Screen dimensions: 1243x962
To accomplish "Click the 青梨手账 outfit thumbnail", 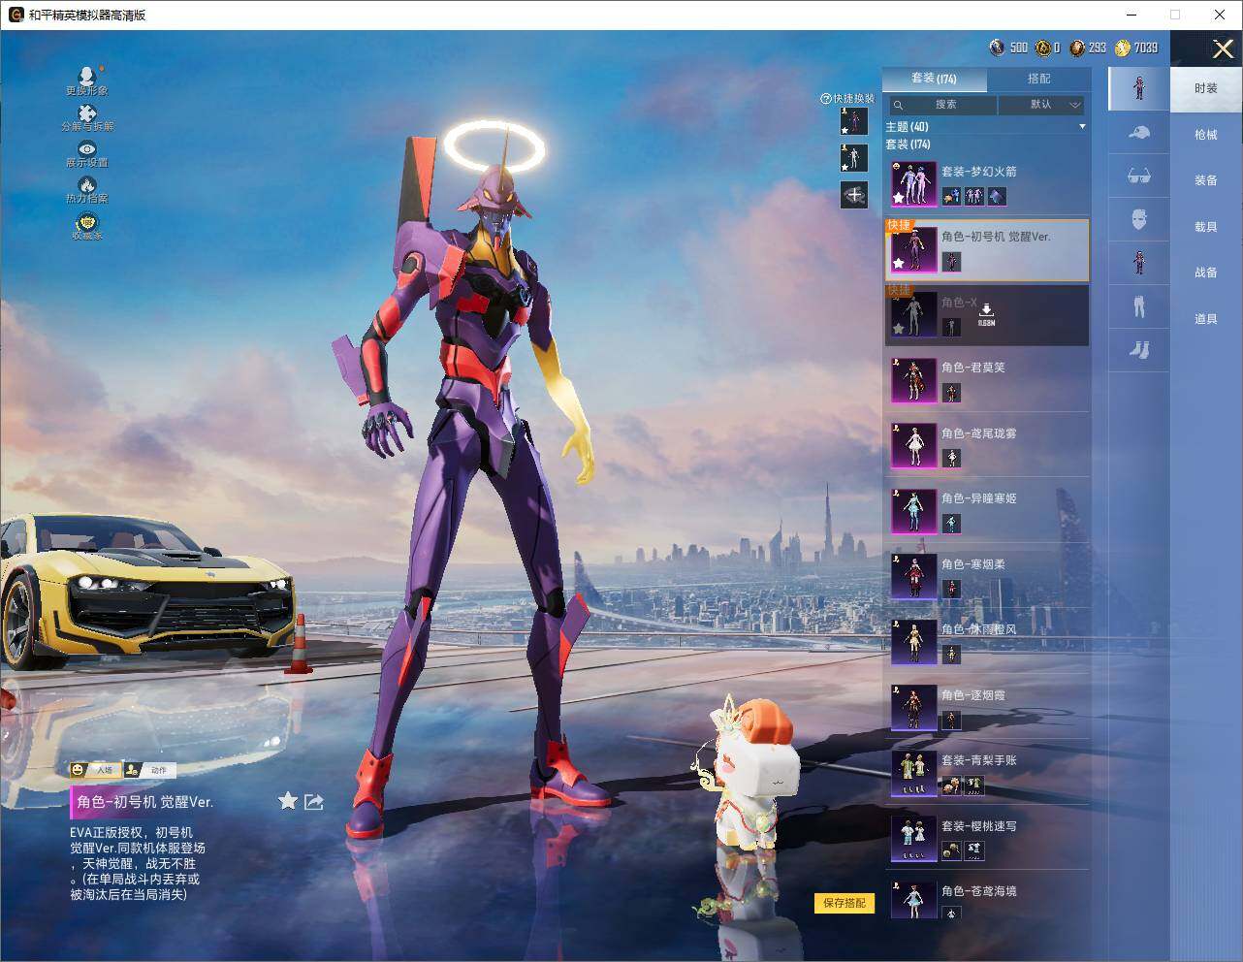I will pos(914,773).
